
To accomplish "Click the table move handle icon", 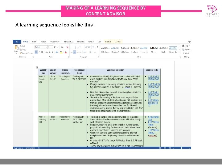I will (x=37, y=67).
